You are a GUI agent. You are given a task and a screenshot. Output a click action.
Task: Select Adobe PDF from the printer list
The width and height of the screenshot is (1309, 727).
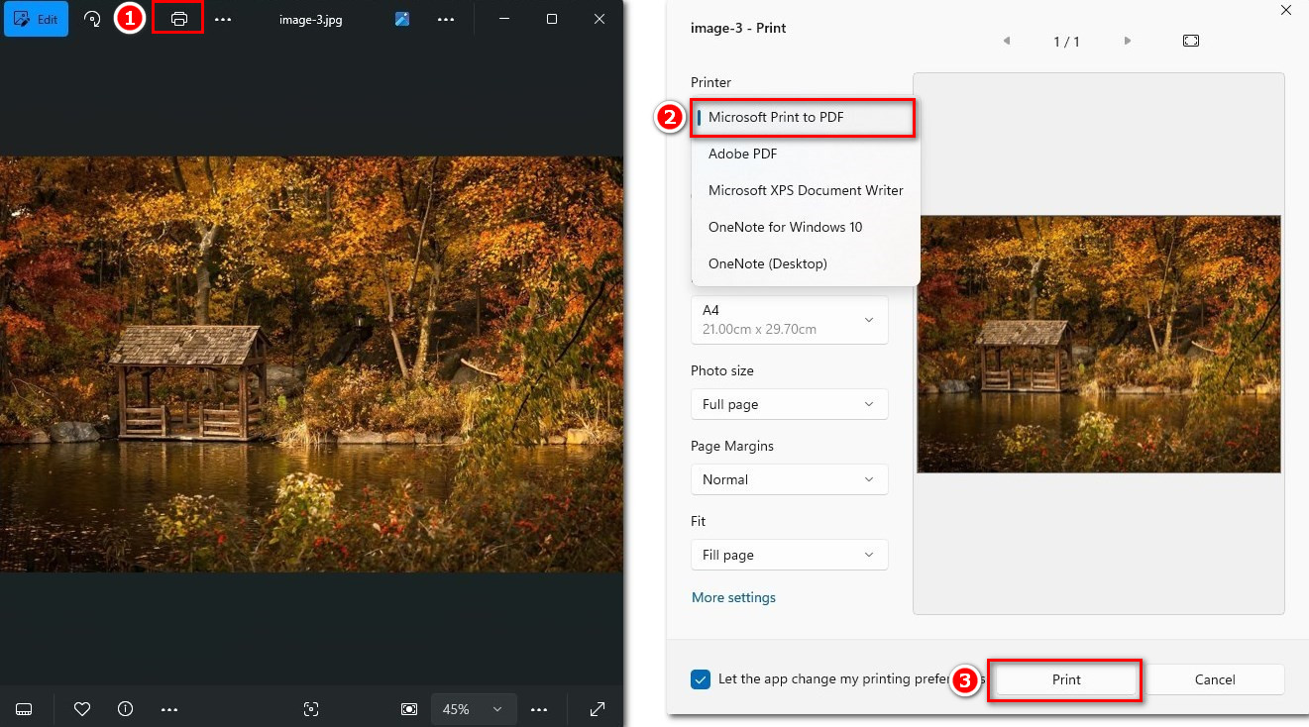(742, 154)
